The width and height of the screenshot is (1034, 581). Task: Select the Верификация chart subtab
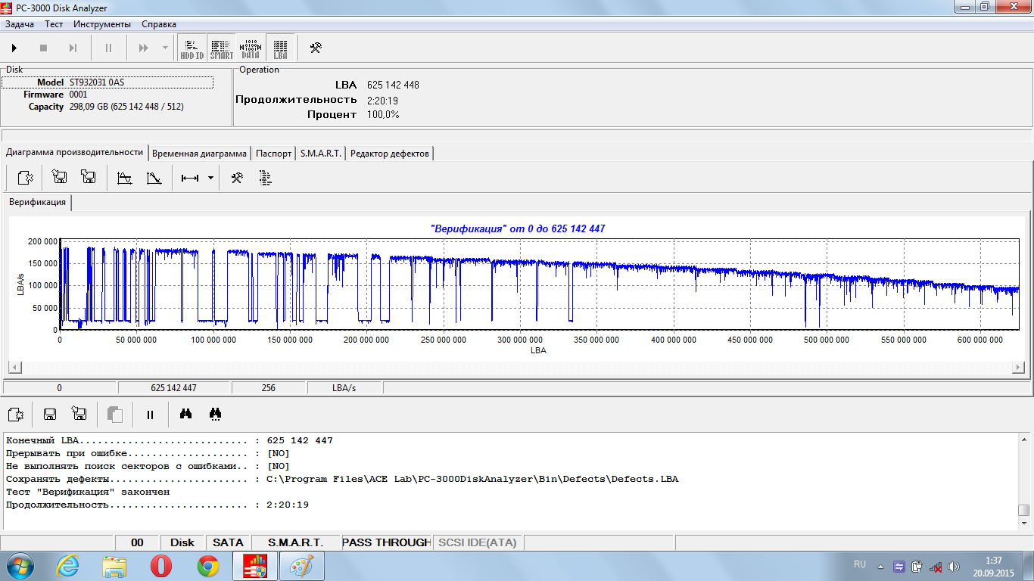(x=37, y=202)
